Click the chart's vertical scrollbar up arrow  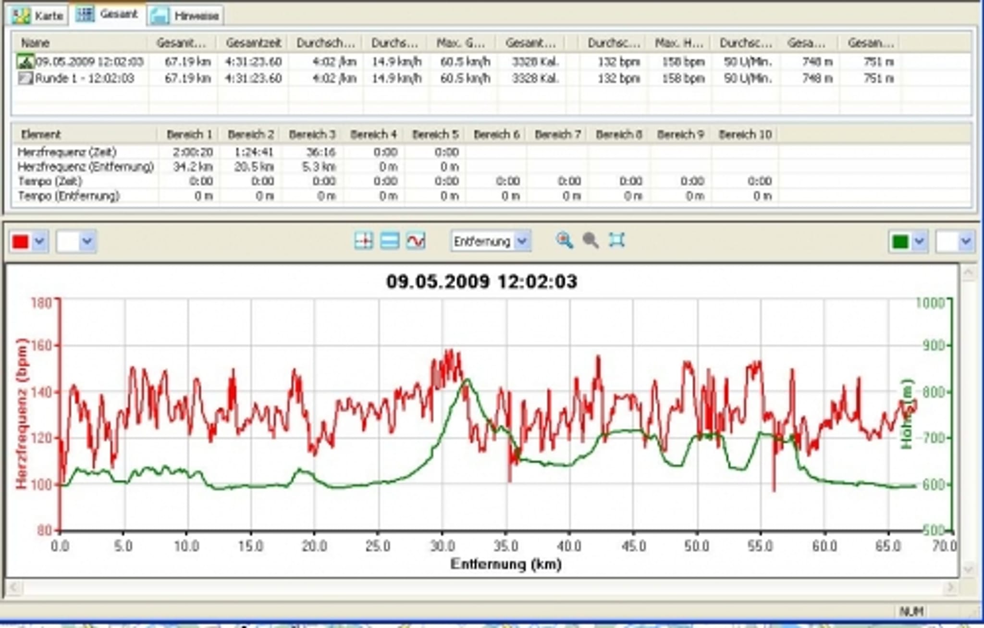tap(969, 273)
